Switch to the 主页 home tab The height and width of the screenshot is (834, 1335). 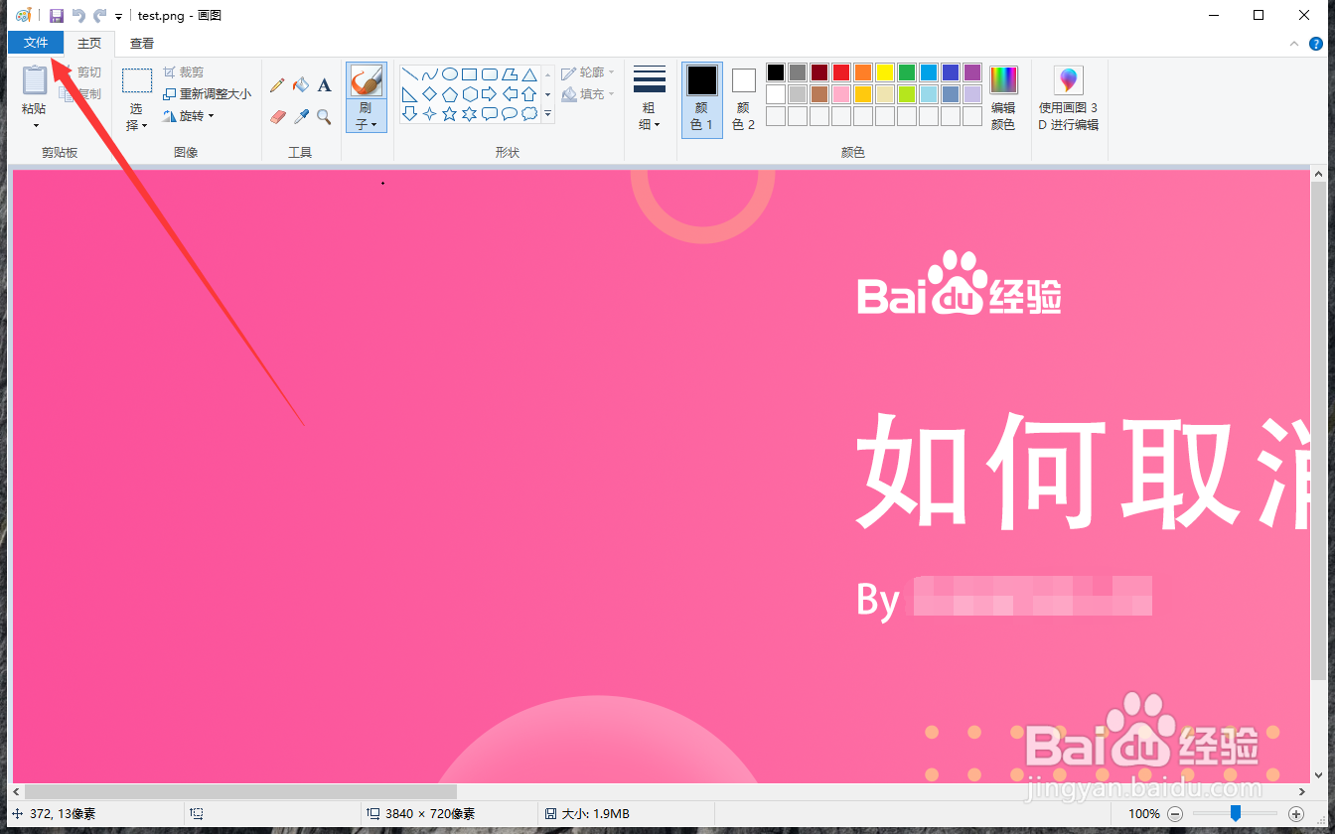[89, 43]
